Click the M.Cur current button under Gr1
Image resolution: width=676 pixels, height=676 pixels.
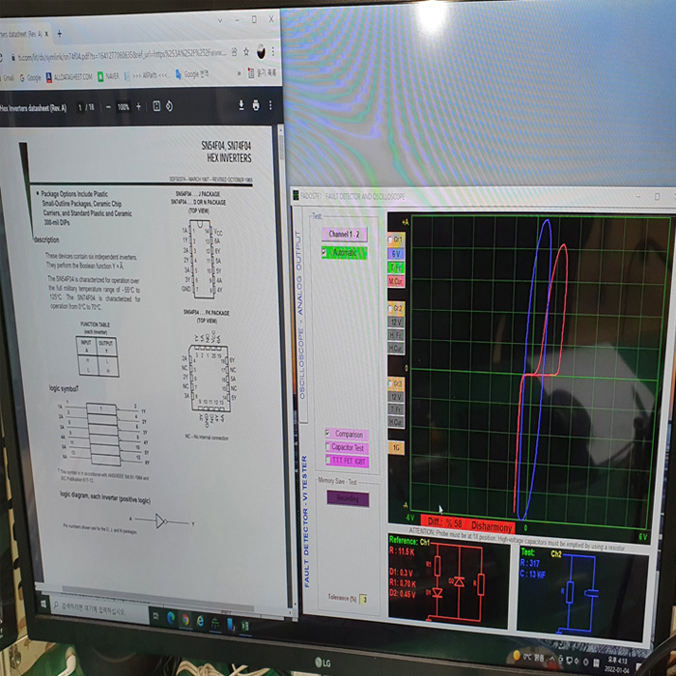[396, 282]
